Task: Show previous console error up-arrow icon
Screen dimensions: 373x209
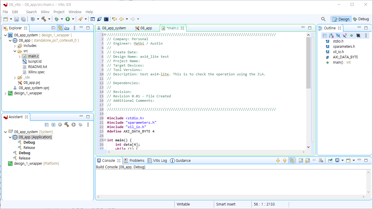Action: [284, 160]
